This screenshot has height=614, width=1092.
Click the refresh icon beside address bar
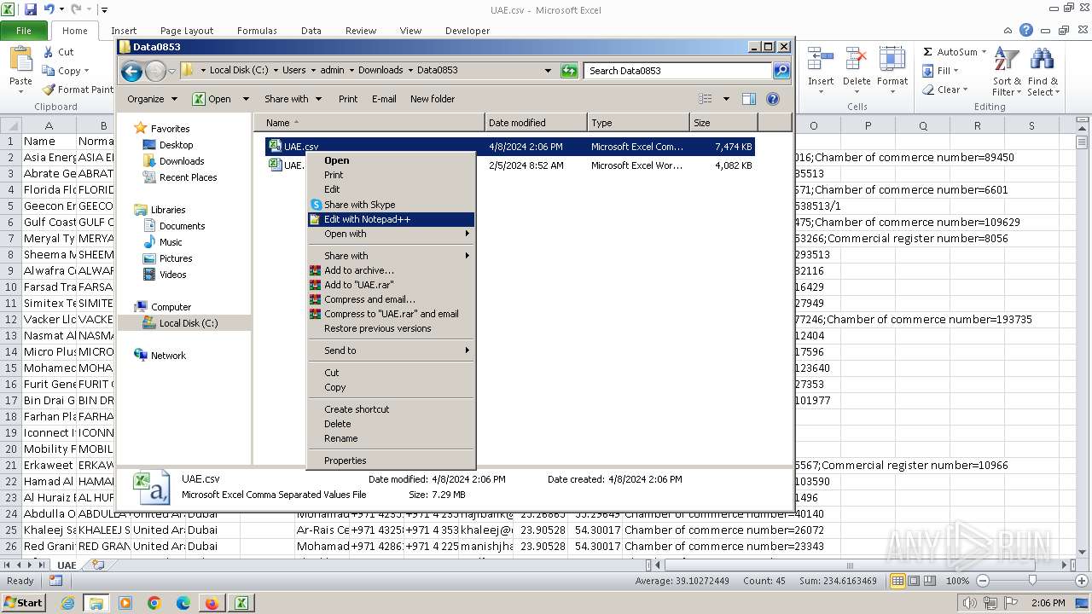coord(569,71)
